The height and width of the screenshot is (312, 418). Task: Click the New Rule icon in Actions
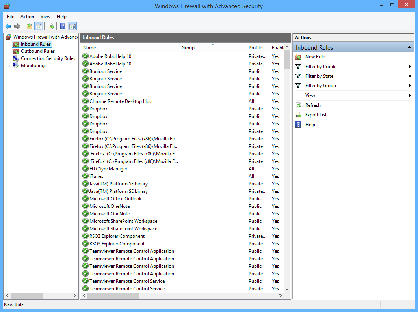point(298,57)
